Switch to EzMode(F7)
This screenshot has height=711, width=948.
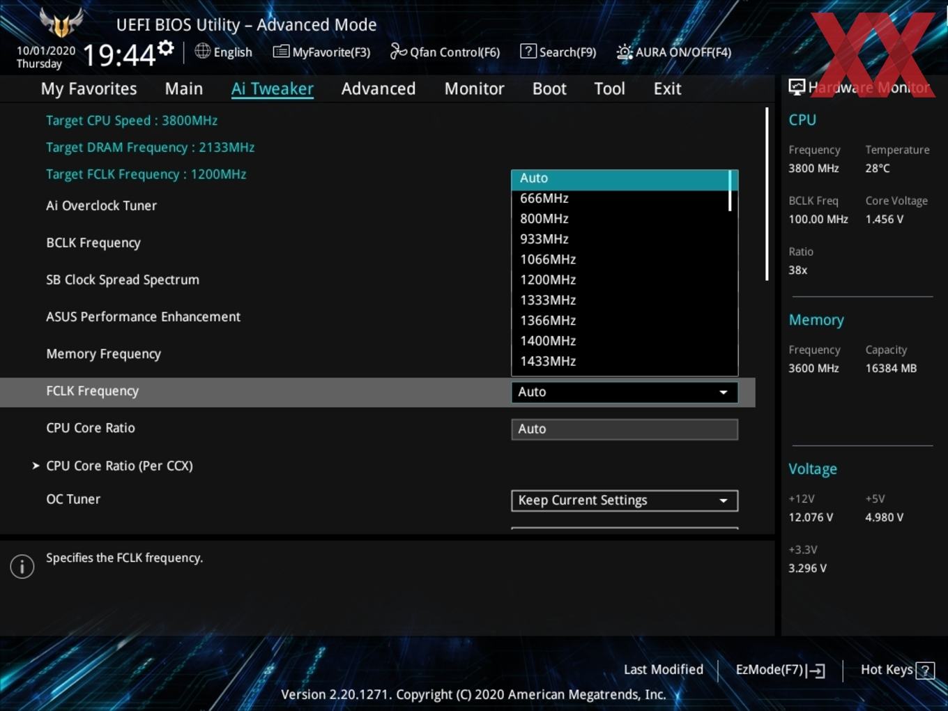781,670
